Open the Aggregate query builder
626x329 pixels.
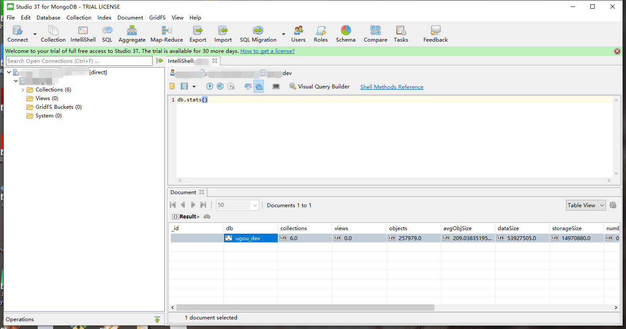pyautogui.click(x=132, y=34)
